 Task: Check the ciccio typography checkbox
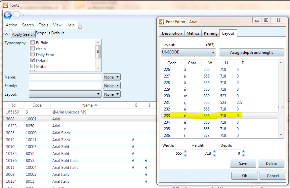32,48
